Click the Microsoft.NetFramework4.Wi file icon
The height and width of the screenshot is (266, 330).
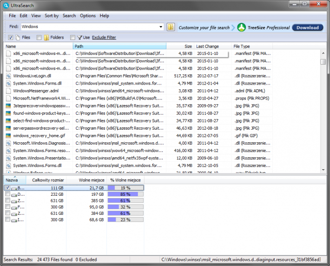8,98
